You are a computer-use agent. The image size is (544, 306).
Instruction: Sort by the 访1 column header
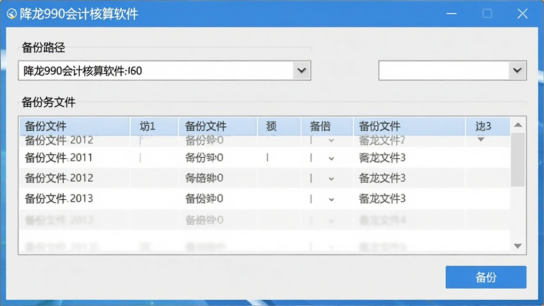pyautogui.click(x=155, y=126)
